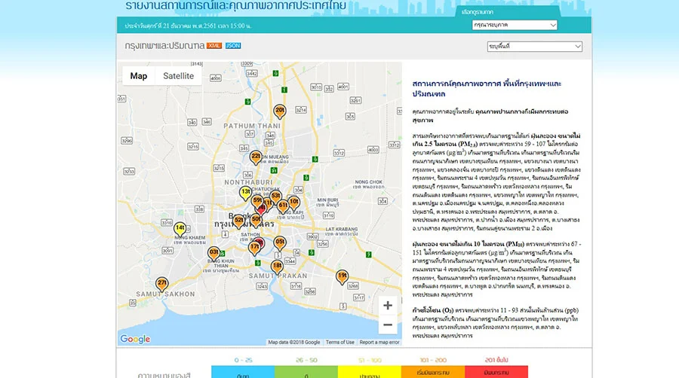Image resolution: width=679 pixels, height=378 pixels.
Task: Zoom in on the map
Action: pos(388,306)
